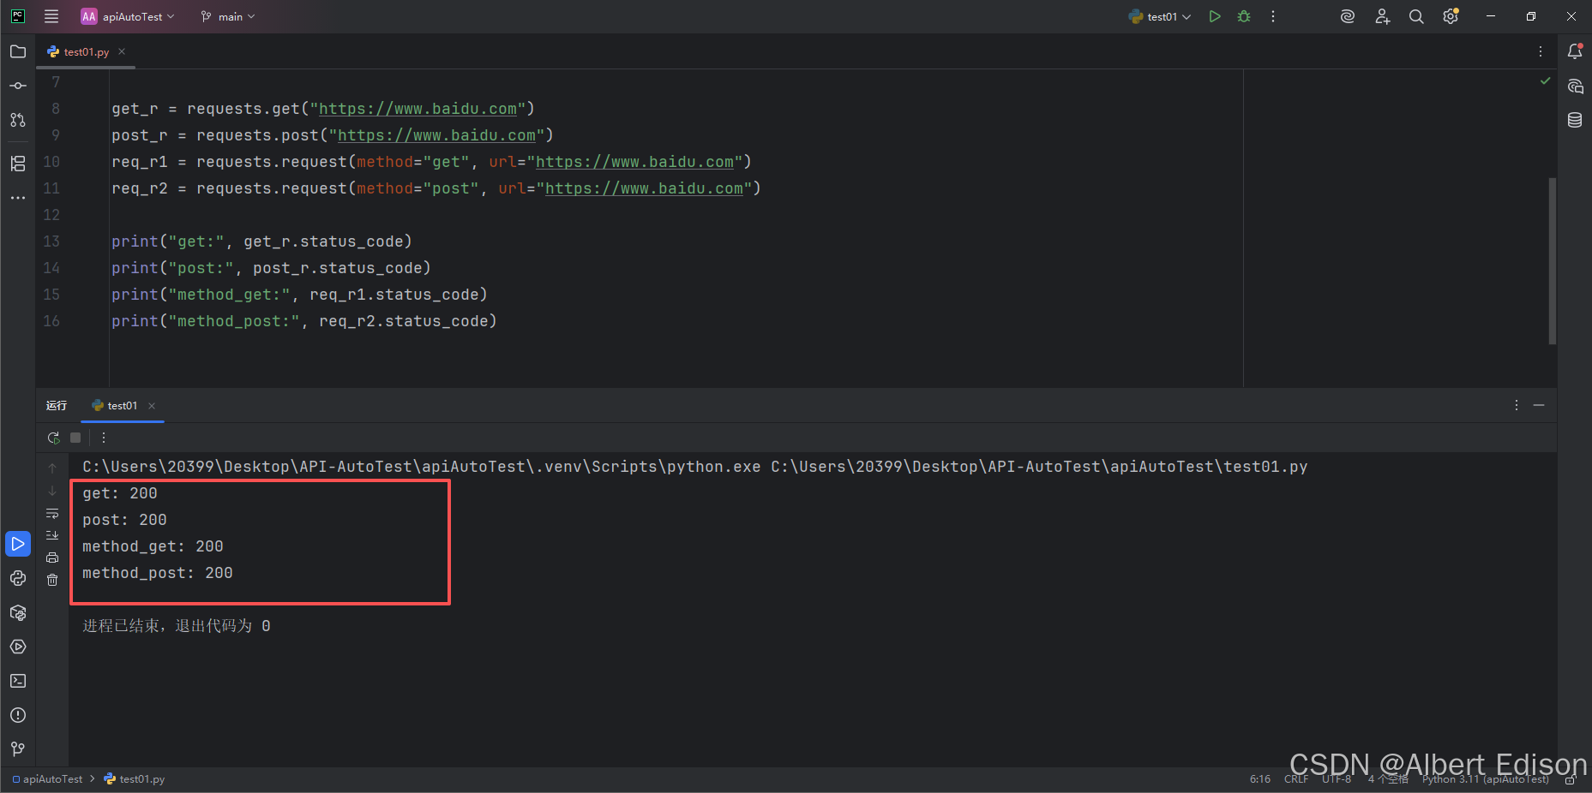
Task: Open the Database tool window icon
Action: pos(1575,120)
